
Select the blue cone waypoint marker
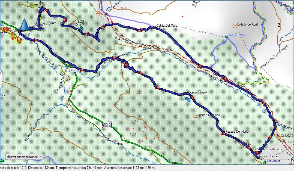point(24,24)
